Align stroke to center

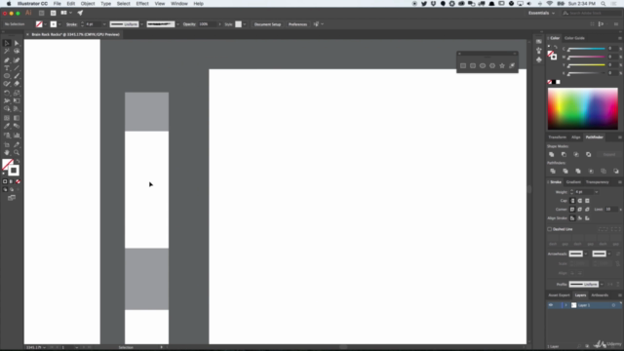coord(572,218)
